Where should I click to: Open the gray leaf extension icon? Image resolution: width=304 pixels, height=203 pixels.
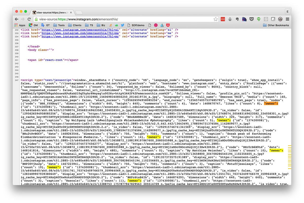coord(273,19)
